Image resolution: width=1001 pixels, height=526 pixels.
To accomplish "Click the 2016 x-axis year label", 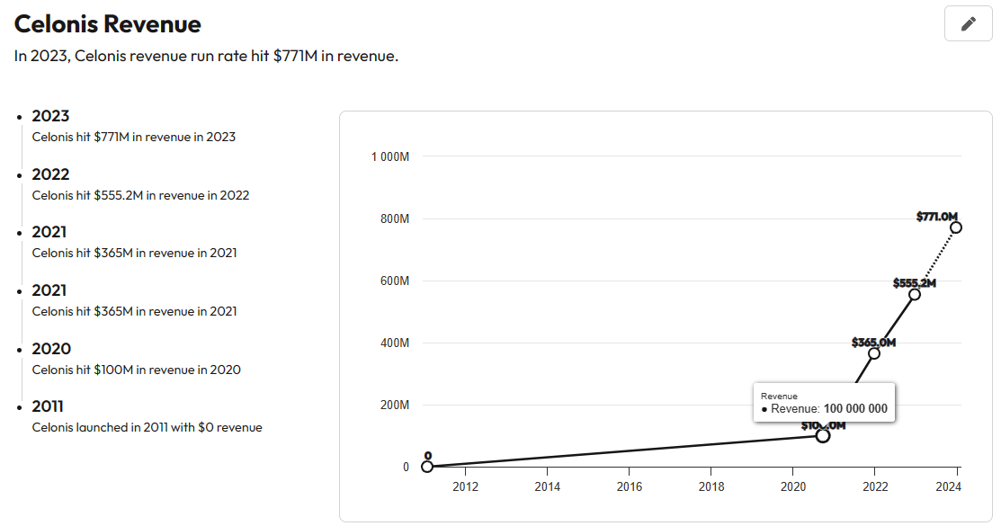I will coord(629,486).
